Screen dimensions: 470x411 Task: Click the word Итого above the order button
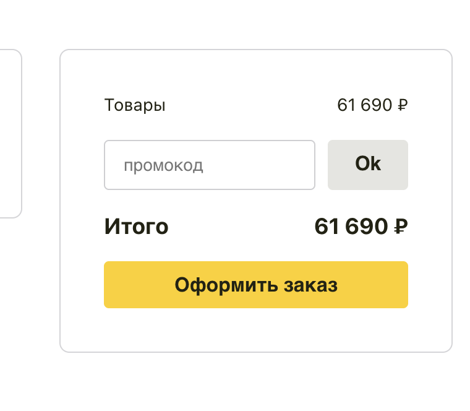click(x=136, y=227)
